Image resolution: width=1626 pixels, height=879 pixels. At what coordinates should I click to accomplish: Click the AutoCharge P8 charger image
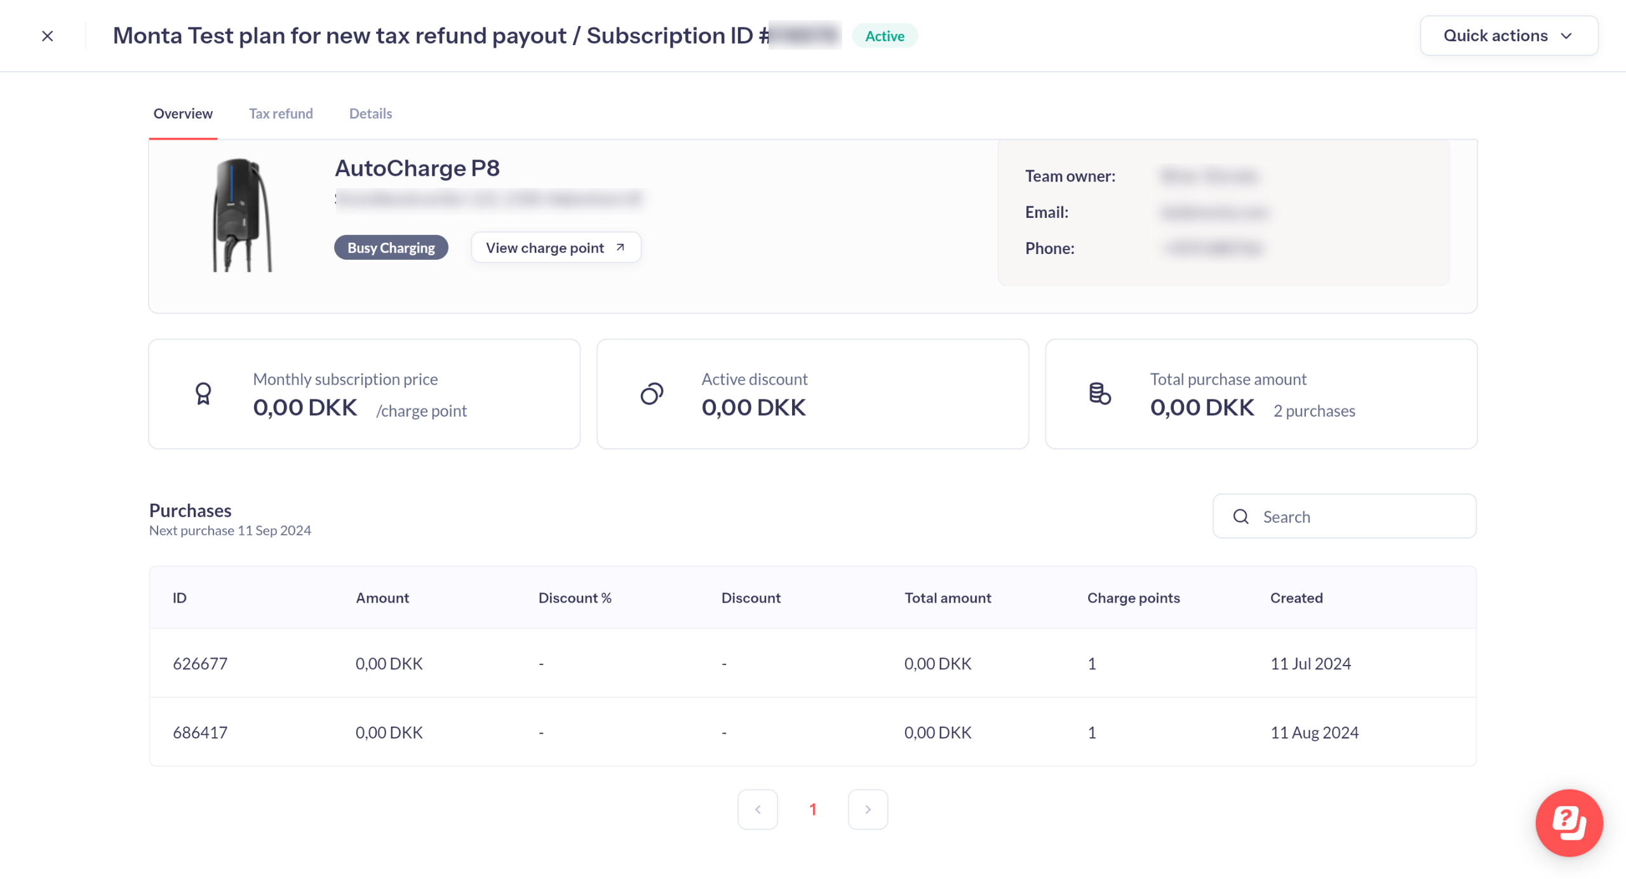[242, 215]
